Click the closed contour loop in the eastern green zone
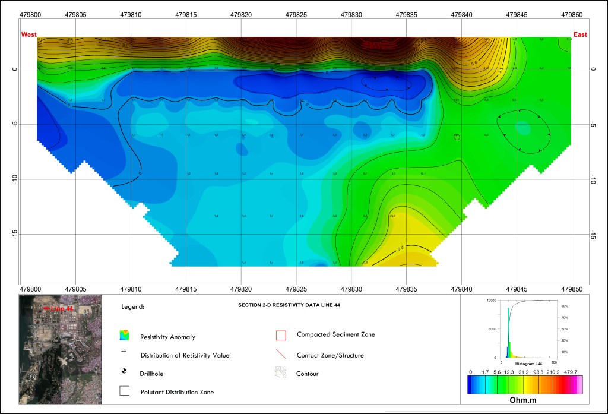 pos(522,131)
